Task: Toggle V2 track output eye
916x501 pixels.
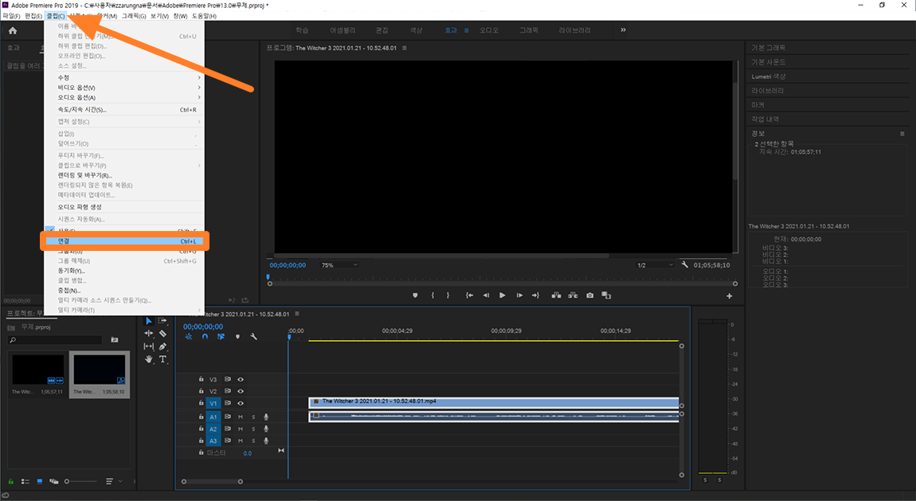Action: pyautogui.click(x=240, y=391)
